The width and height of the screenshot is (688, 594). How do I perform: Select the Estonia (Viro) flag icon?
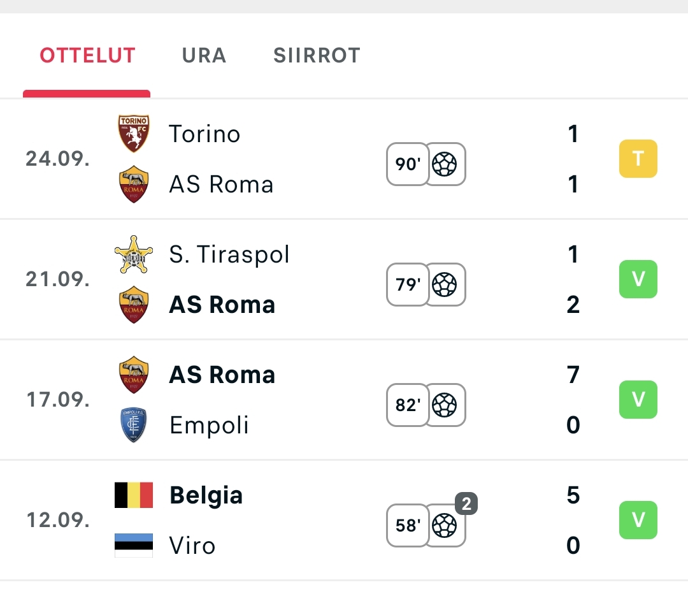pyautogui.click(x=134, y=546)
